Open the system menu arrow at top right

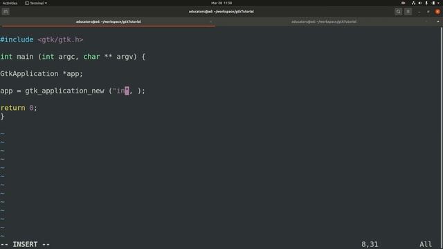(x=438, y=3)
